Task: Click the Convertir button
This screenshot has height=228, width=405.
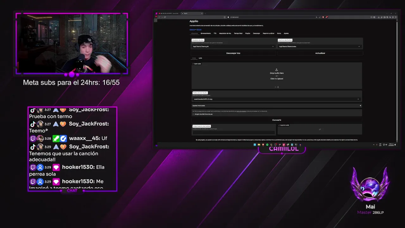Action: pyautogui.click(x=277, y=120)
